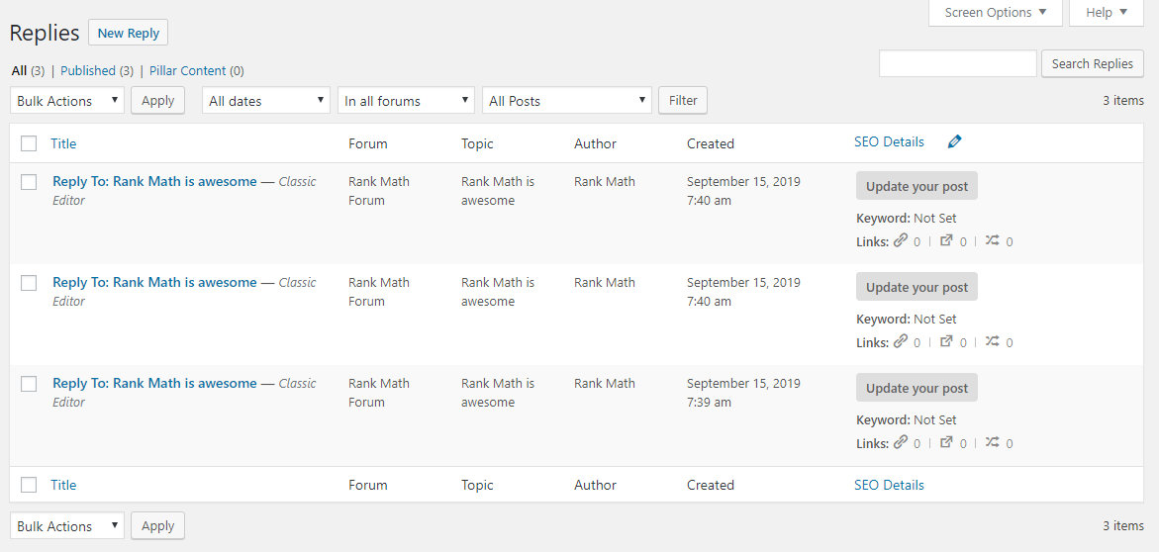Click the New Reply button
This screenshot has height=552, width=1159.
click(128, 33)
